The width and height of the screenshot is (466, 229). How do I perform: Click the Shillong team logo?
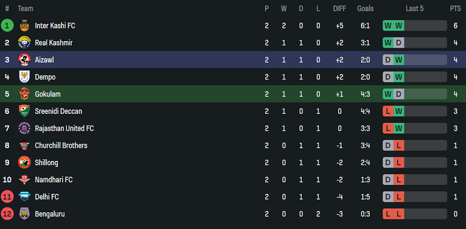coord(24,163)
